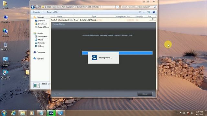Go back in the Explorer window
This screenshot has height=116, width=207.
(x=33, y=7)
